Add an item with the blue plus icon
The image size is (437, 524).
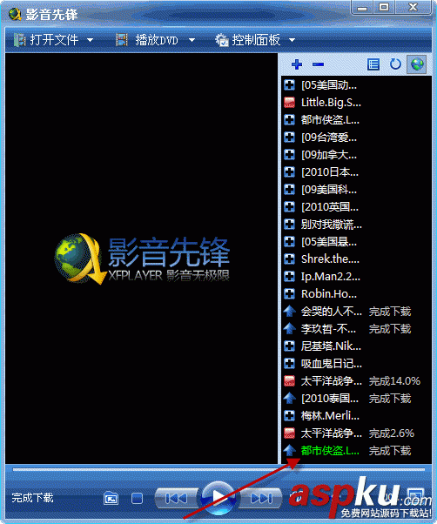coord(297,64)
